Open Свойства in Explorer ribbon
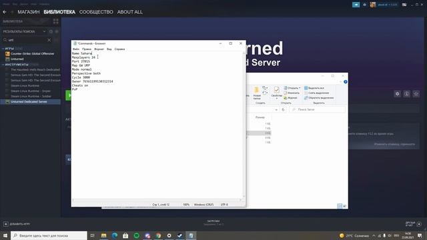Image resolution: width=427 pixels, height=240 pixels. tap(276, 93)
